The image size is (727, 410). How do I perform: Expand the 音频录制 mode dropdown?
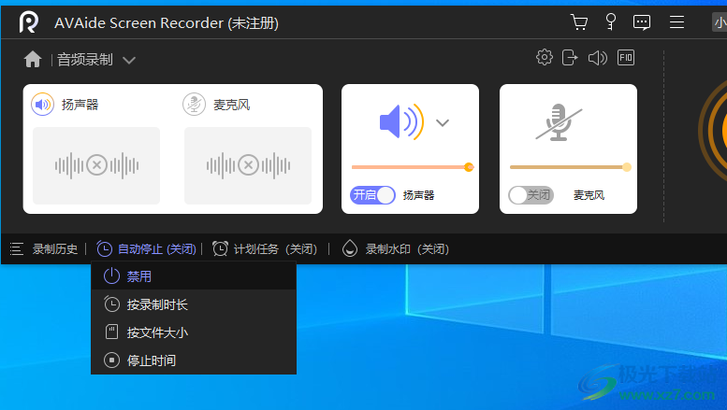[x=129, y=60]
